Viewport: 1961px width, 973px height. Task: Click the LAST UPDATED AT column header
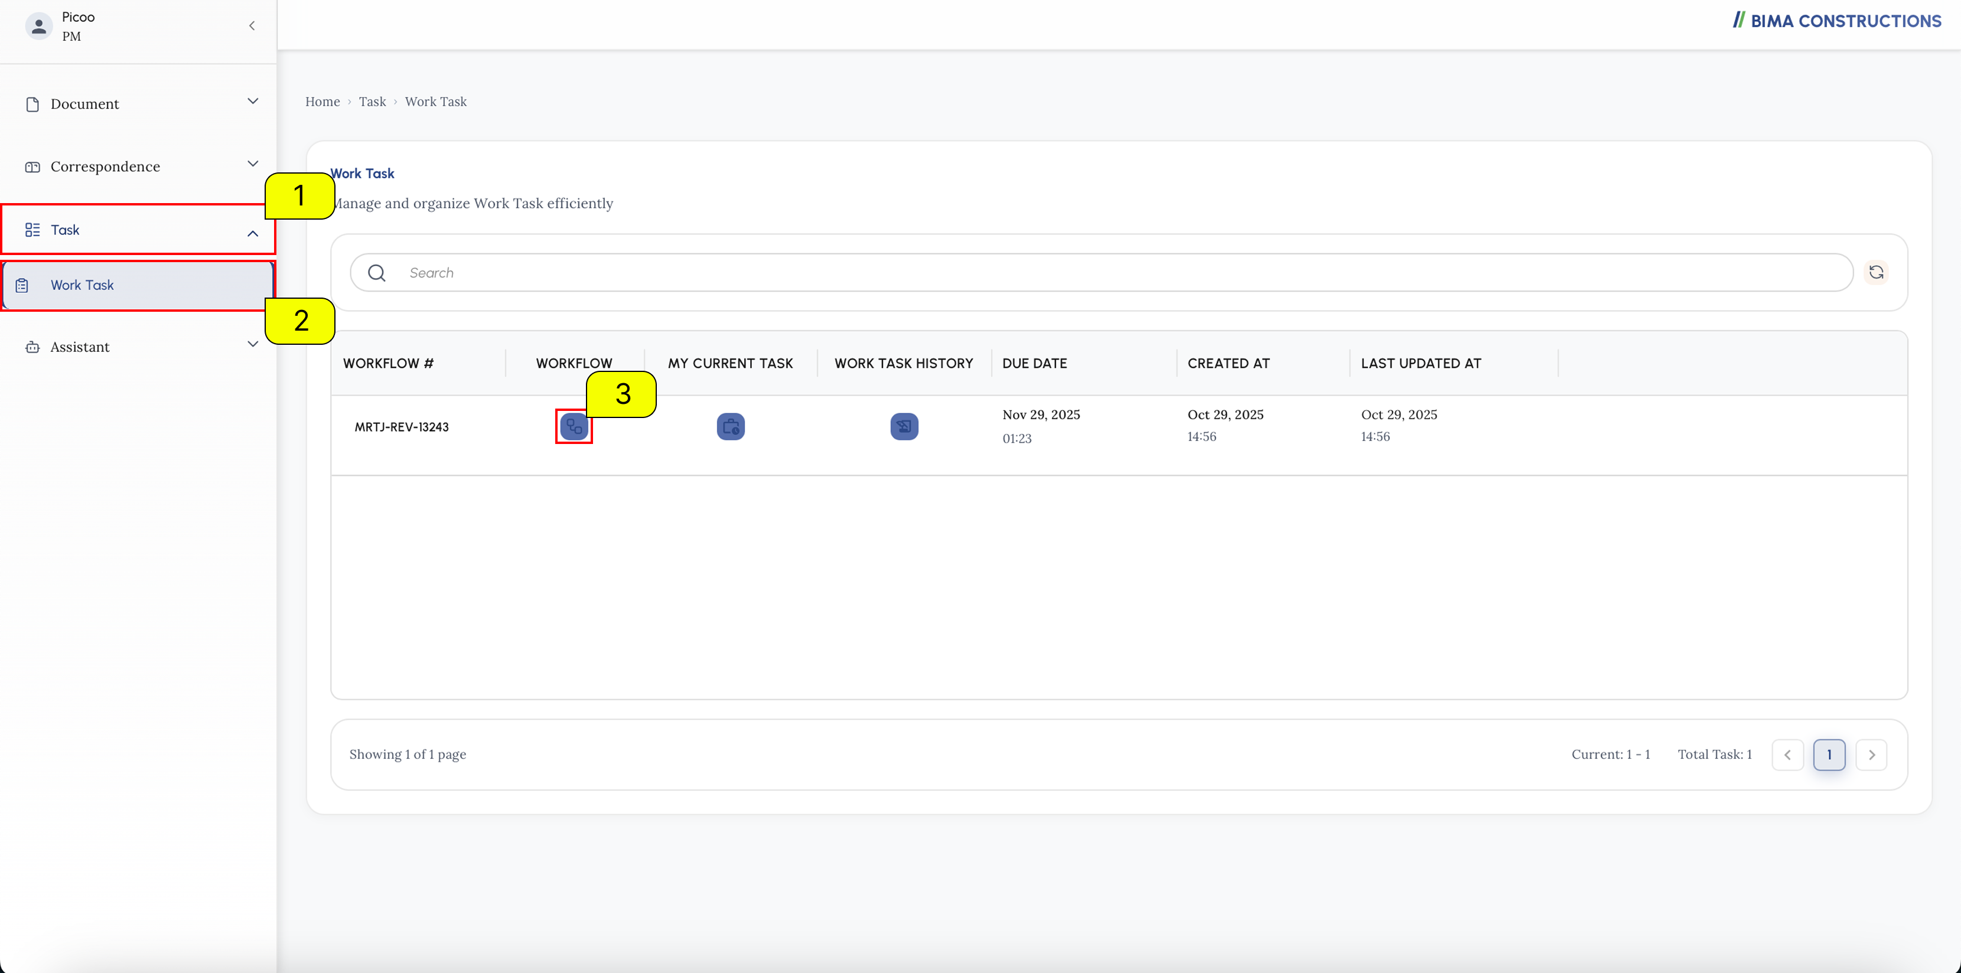tap(1421, 363)
